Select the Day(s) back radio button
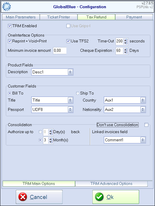This screenshot has width=155, height=206. 40,132
